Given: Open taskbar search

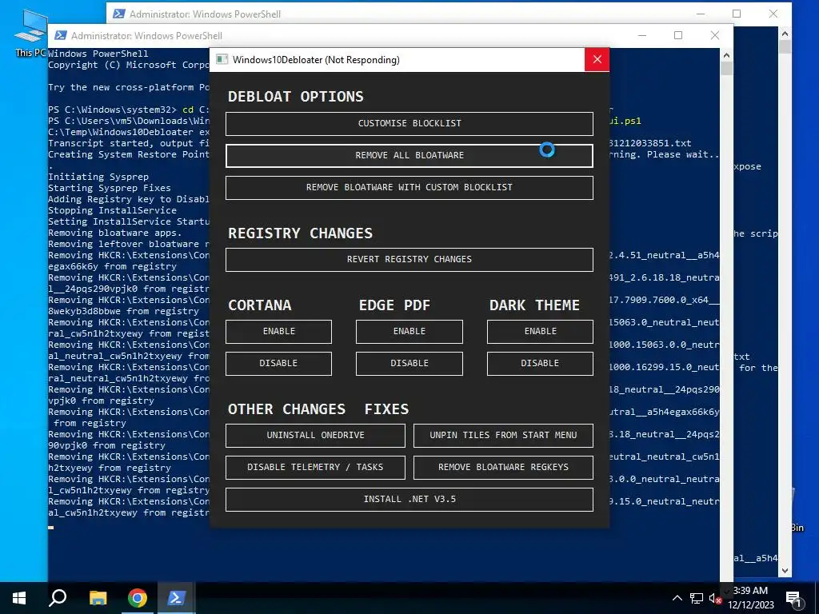Looking at the screenshot, I should [58, 598].
